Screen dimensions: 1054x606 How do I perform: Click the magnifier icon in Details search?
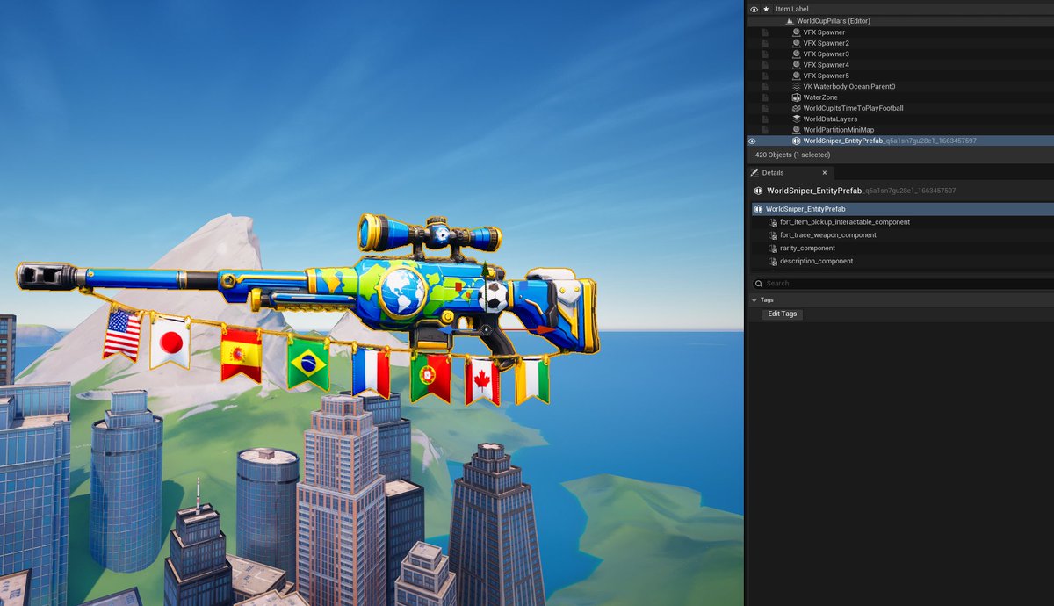[760, 284]
